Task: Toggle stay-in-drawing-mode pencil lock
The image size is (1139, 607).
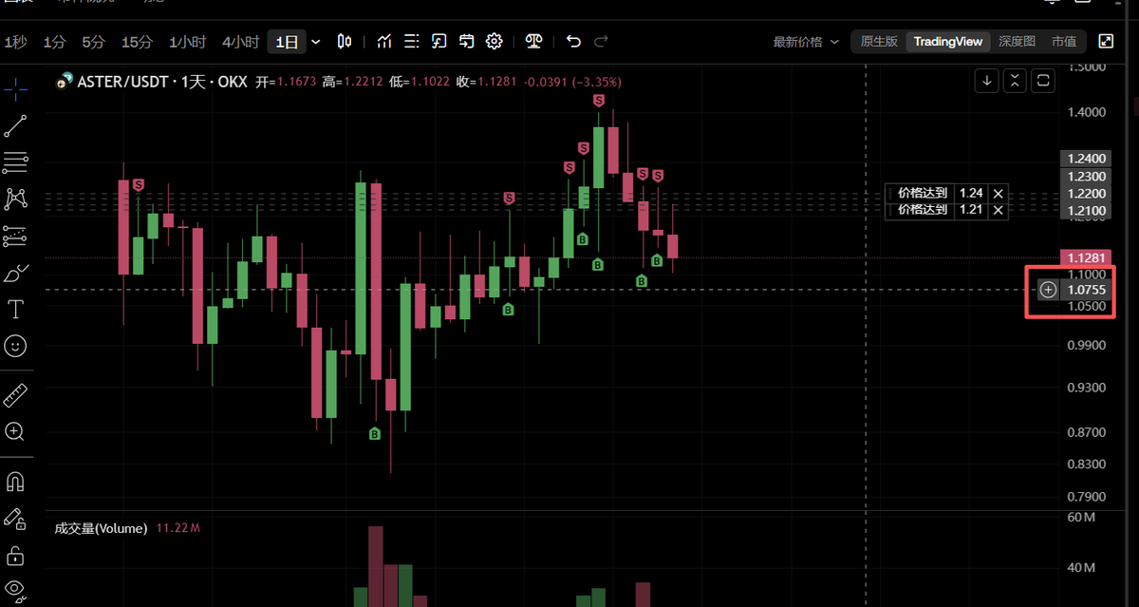Action: (15, 518)
